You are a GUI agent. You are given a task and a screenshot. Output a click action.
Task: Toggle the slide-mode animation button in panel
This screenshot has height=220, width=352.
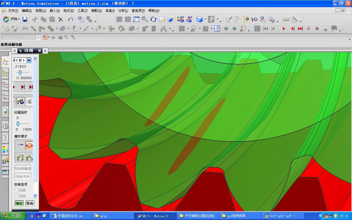(x=20, y=101)
